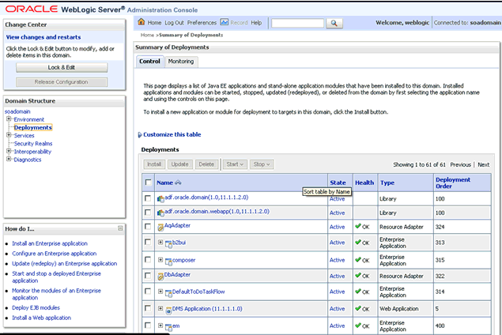This screenshot has height=335, width=502.
Task: Toggle the select-all checkbox in table header
Action: (x=149, y=182)
